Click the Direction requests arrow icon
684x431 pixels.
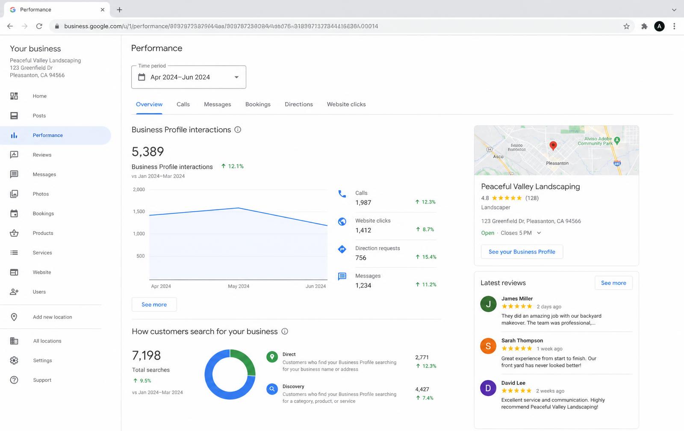(342, 249)
